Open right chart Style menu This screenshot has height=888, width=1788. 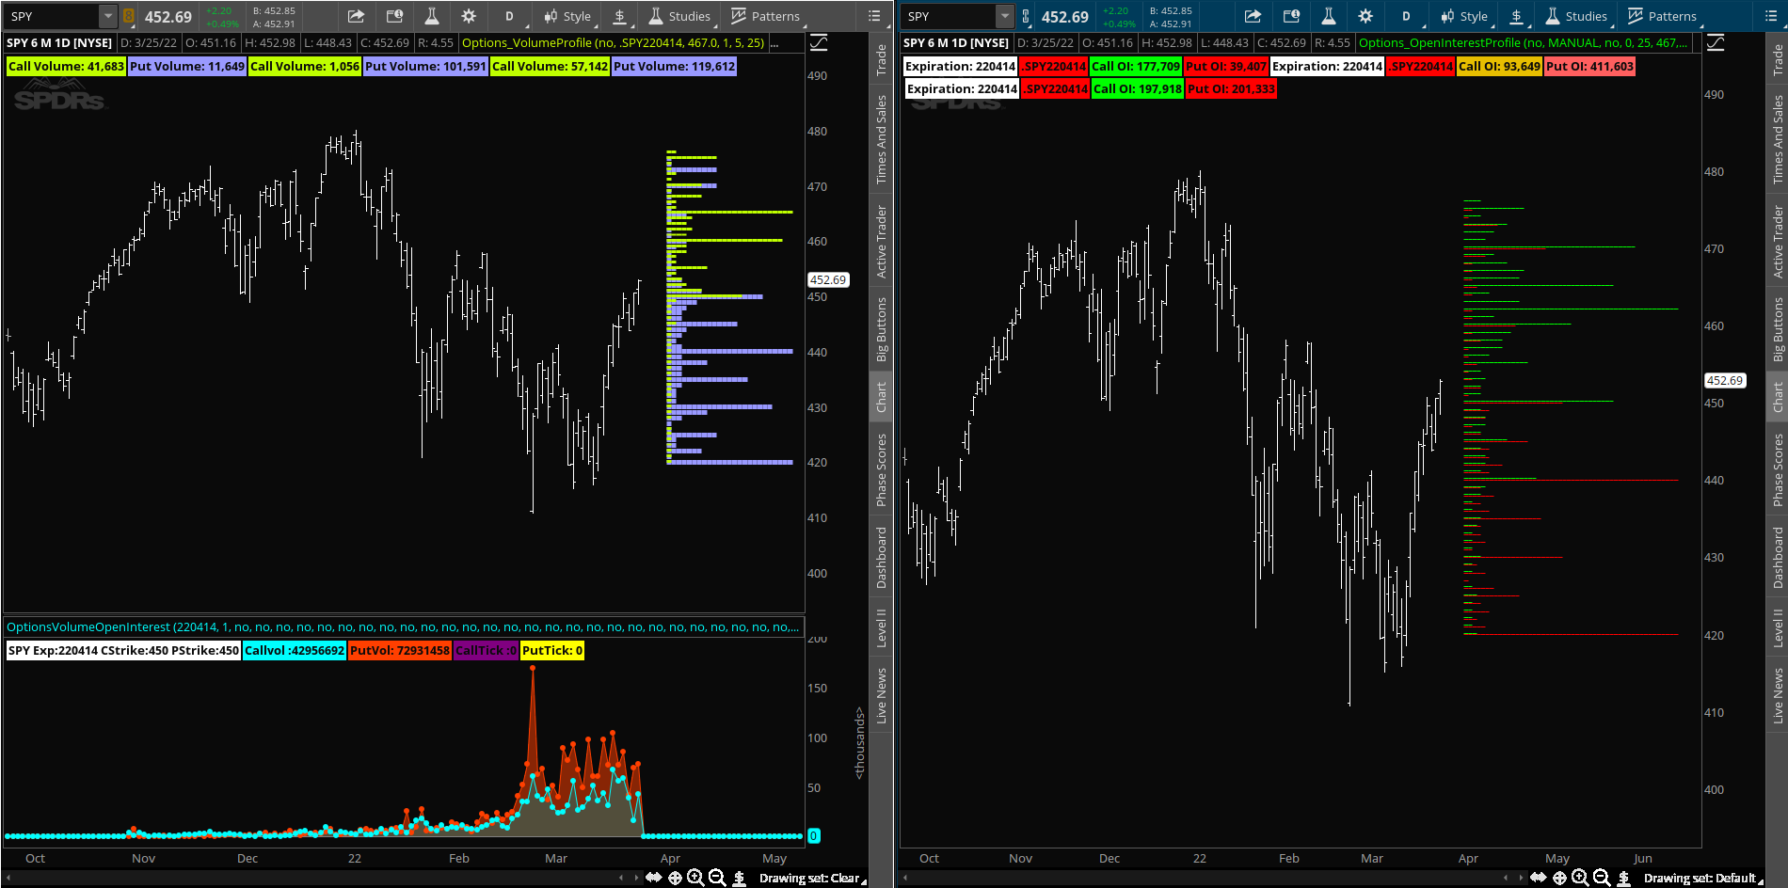coord(1465,16)
